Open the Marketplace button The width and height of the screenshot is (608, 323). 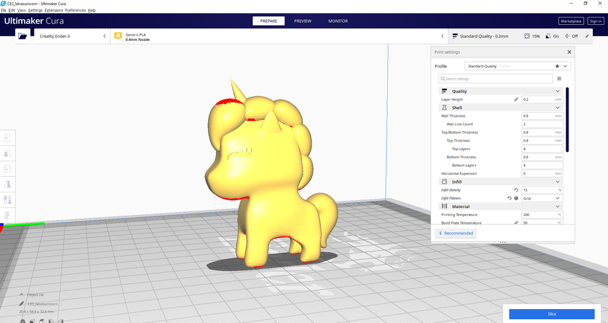pyautogui.click(x=571, y=21)
